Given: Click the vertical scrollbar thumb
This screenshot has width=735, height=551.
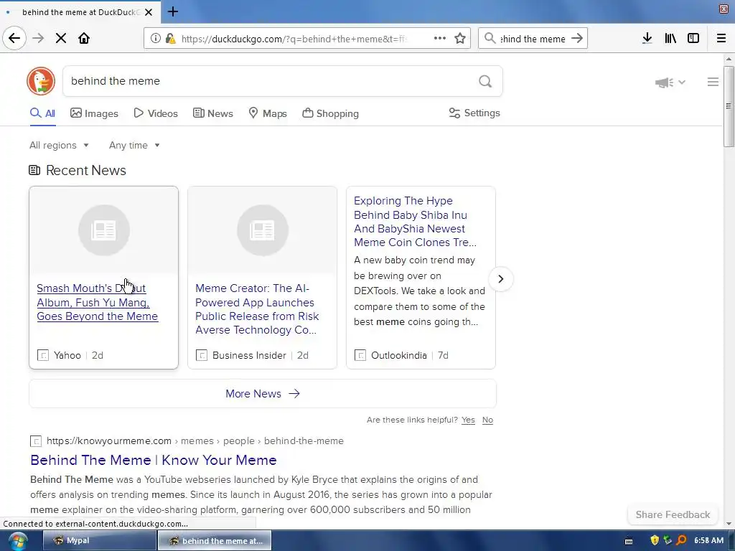Looking at the screenshot, I should pos(729,106).
